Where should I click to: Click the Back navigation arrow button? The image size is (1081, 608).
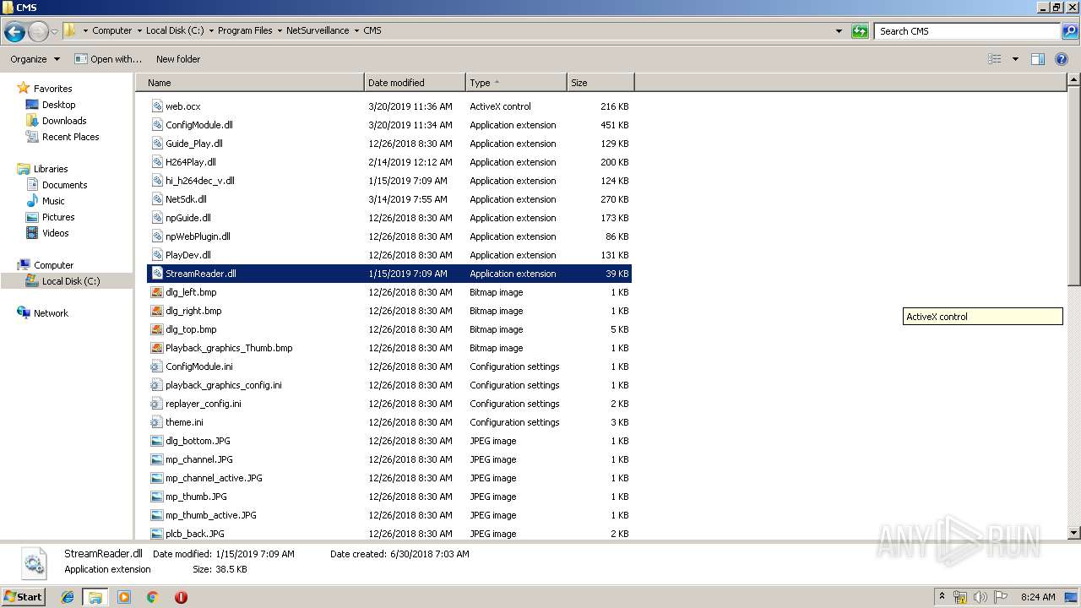pos(14,31)
